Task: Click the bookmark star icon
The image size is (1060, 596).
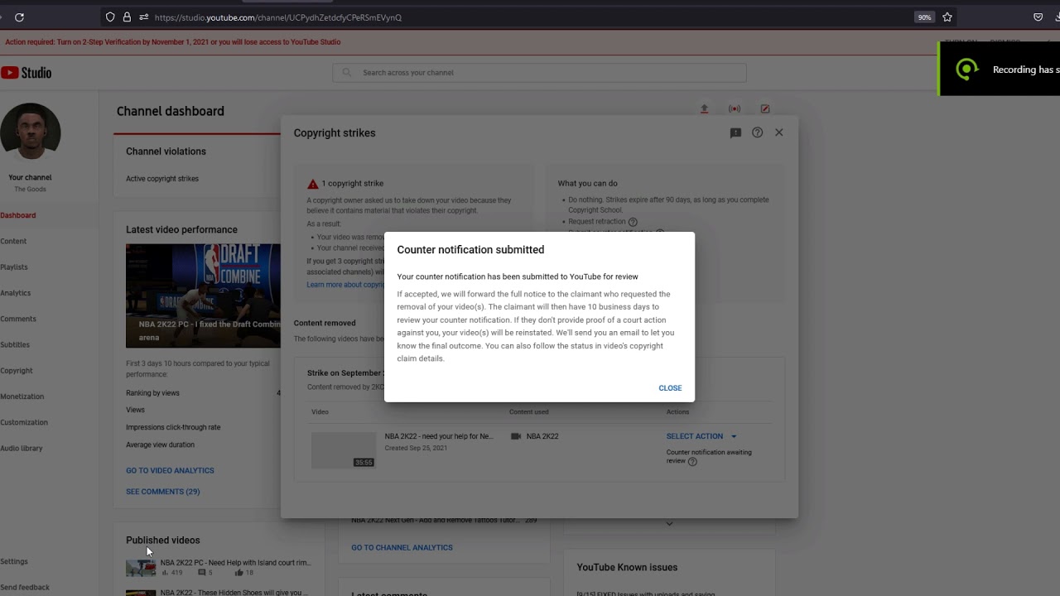Action: point(947,17)
